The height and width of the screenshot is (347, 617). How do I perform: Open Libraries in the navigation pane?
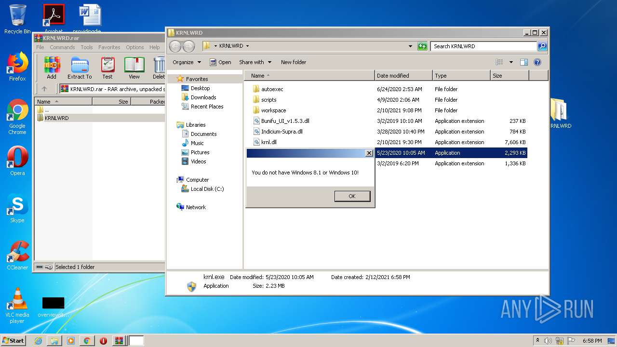tap(191, 125)
